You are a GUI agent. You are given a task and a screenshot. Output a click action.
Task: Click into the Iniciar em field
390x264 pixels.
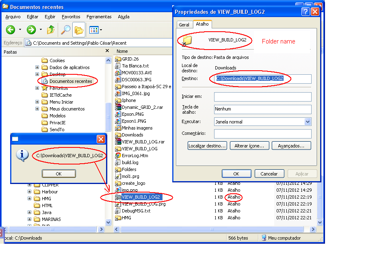262,97
